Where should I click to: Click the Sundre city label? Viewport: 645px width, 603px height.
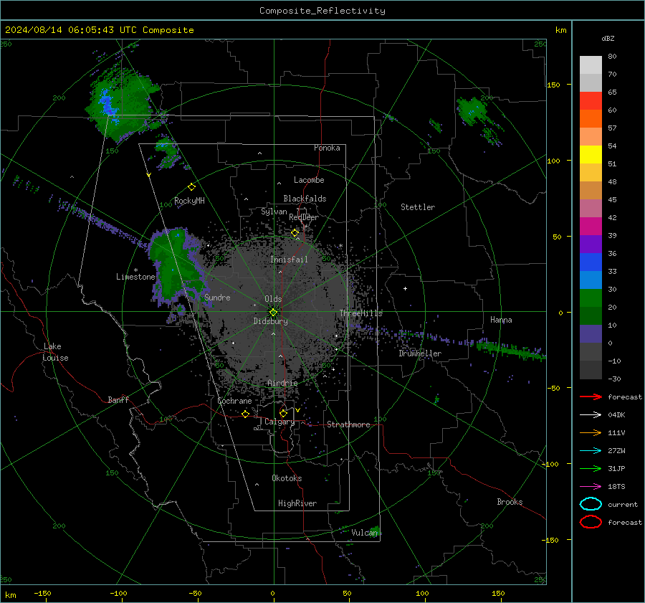pos(217,297)
